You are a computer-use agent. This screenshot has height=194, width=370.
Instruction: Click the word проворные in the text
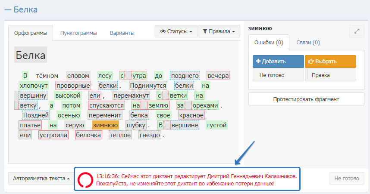[73, 86]
